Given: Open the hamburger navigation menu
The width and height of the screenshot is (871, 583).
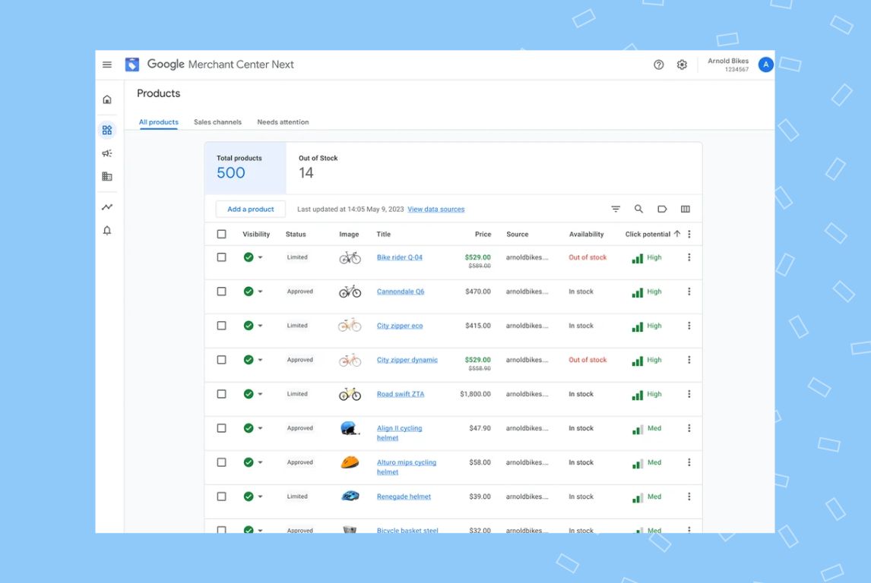Looking at the screenshot, I should 107,65.
